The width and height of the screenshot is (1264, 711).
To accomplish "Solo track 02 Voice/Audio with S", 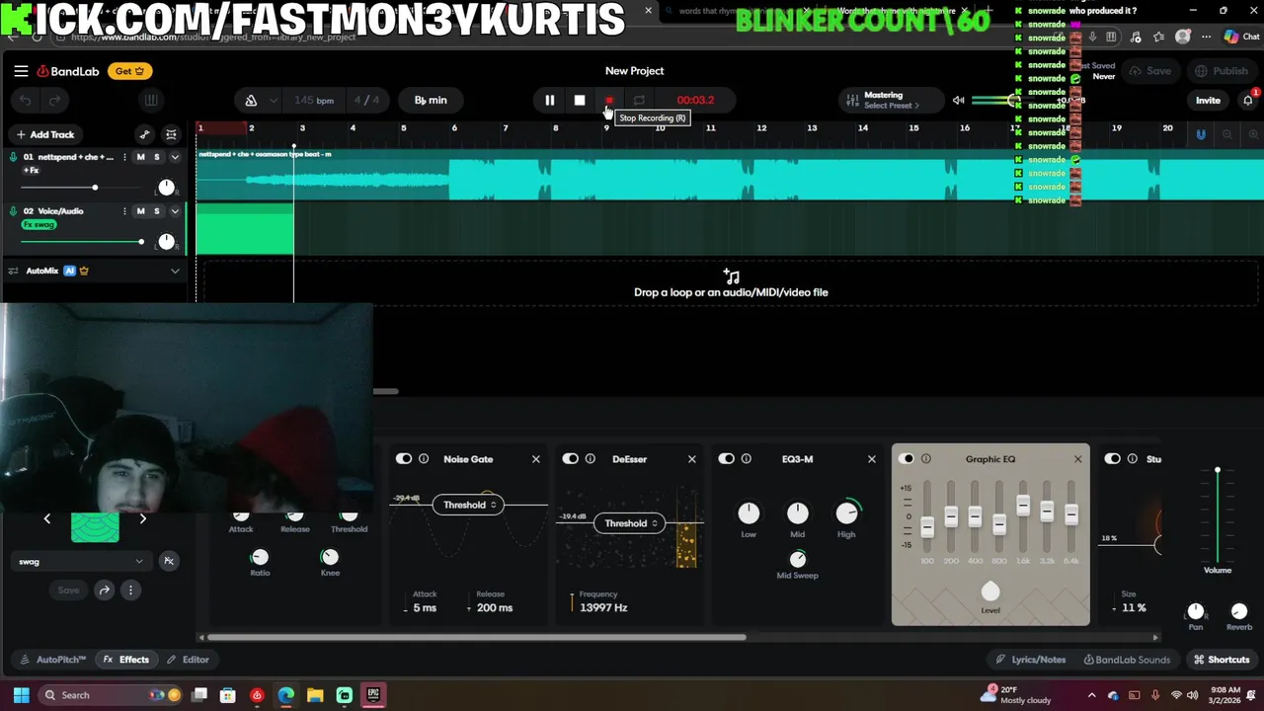I will pyautogui.click(x=156, y=211).
